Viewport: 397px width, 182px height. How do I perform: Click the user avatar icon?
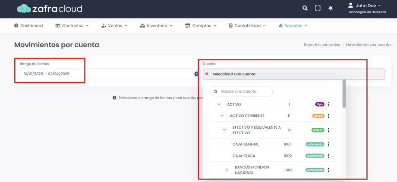[351, 5]
